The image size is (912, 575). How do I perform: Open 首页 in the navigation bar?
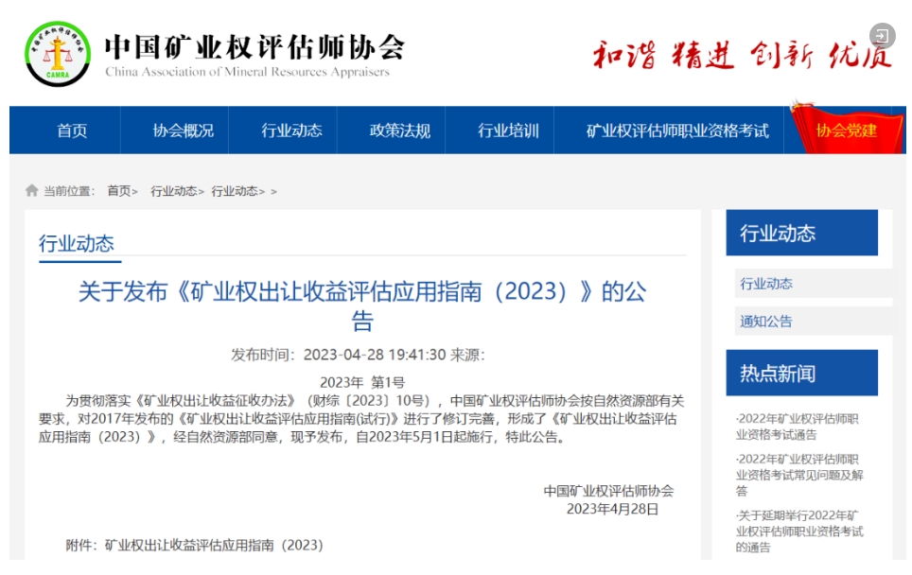click(x=72, y=131)
